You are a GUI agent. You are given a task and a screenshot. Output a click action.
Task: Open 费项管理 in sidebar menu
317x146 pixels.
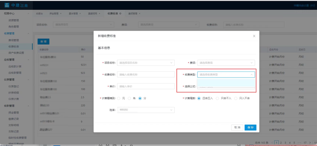pyautogui.click(x=13, y=40)
